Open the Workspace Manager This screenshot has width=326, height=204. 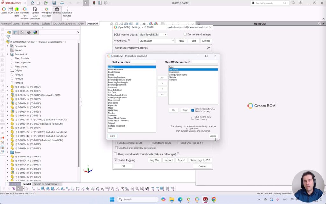(x=46, y=12)
